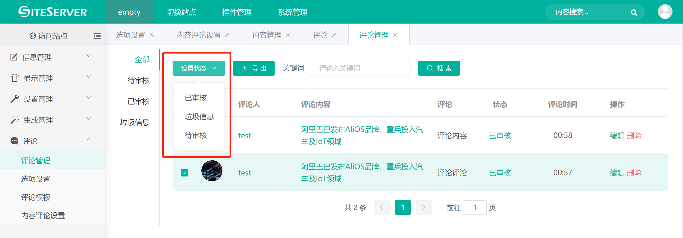Open the user avatar profile icon
The width and height of the screenshot is (683, 238).
(x=664, y=12)
